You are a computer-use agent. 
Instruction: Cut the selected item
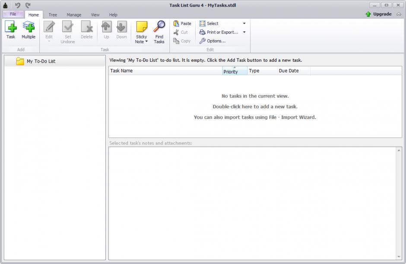pos(181,32)
